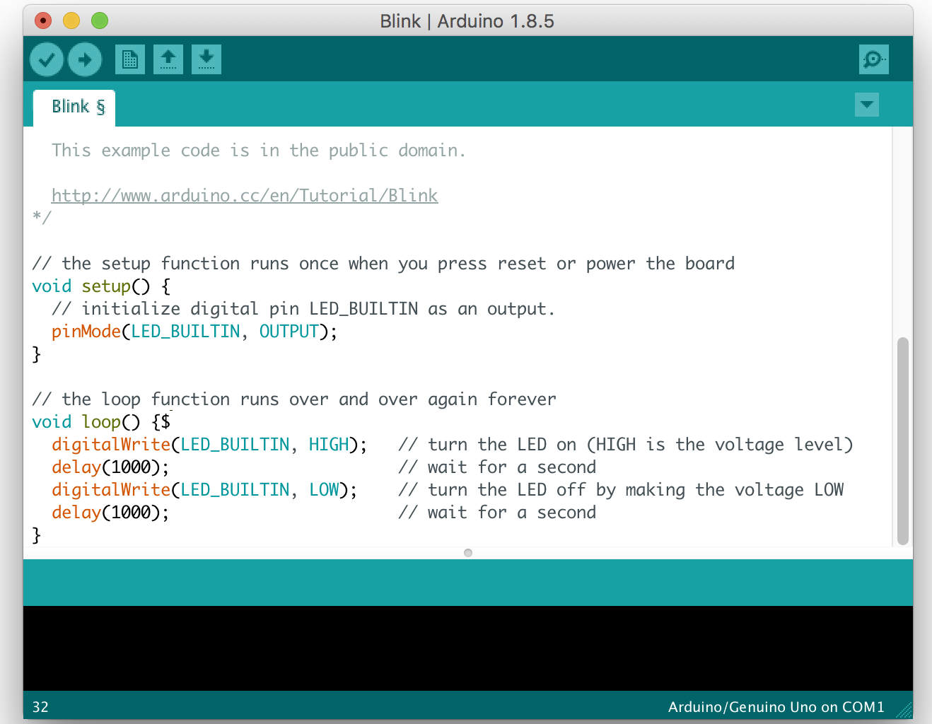Upload the sketch with the arrow button
Image resolution: width=932 pixels, height=724 pixels.
[x=85, y=59]
